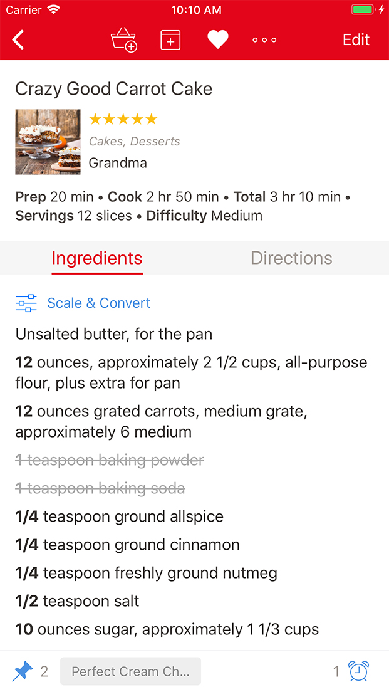Tap the Edit button
389x692 pixels.
(356, 39)
